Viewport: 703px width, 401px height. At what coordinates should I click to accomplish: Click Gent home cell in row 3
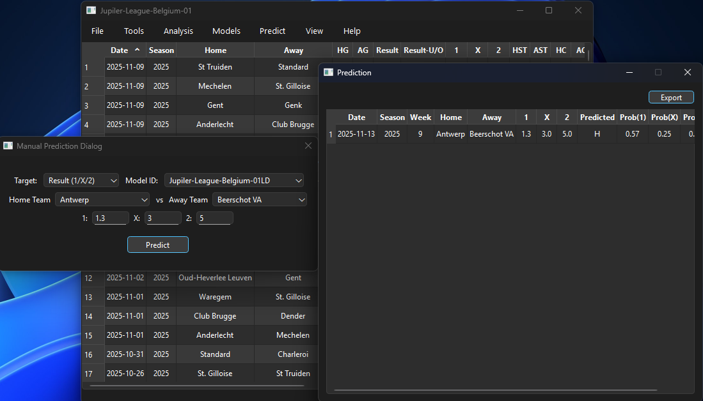click(x=215, y=105)
